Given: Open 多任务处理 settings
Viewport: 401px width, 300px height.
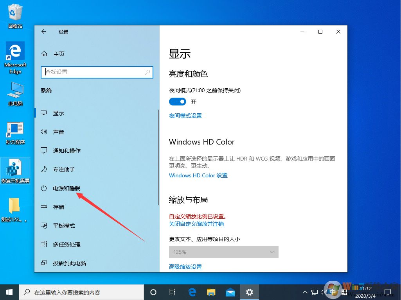Looking at the screenshot, I should (x=67, y=244).
